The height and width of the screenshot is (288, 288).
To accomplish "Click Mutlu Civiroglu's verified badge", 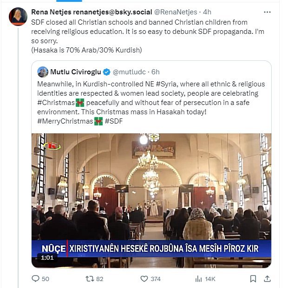I will coord(106,72).
